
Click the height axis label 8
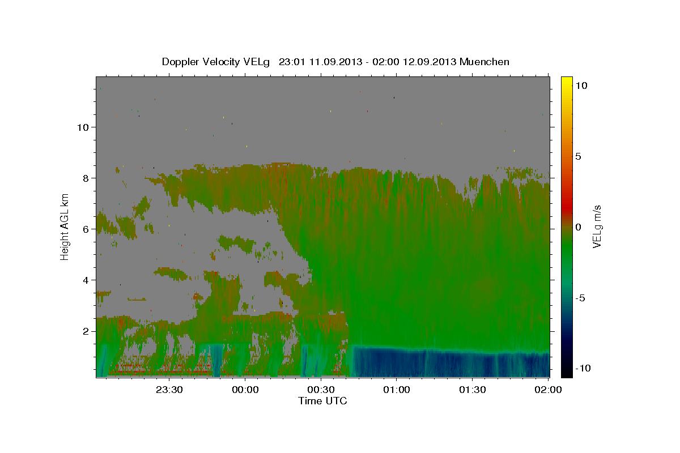[87, 178]
